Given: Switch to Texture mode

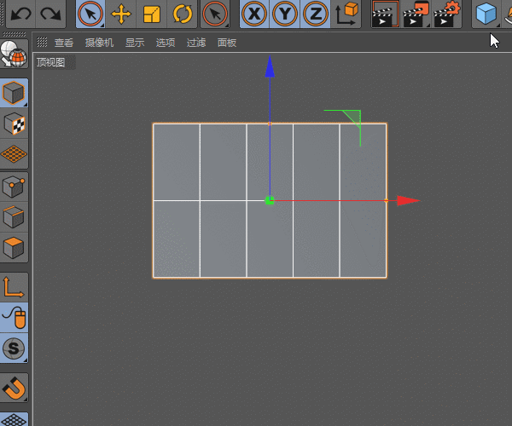Looking at the screenshot, I should click(x=14, y=124).
